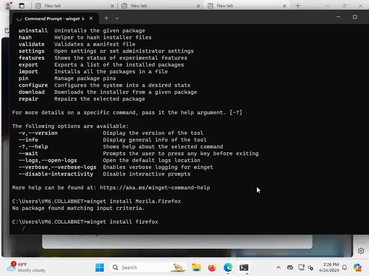Click the taskbar Search box

click(x=148, y=267)
